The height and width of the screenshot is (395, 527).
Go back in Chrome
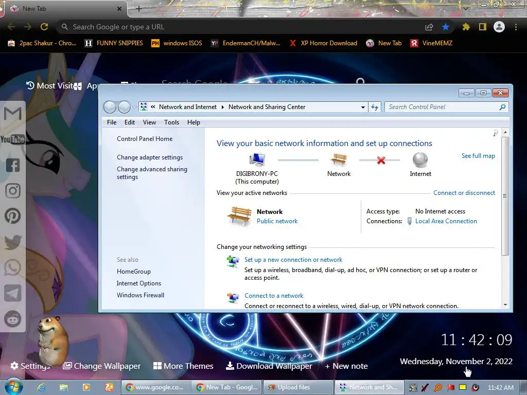click(x=11, y=27)
